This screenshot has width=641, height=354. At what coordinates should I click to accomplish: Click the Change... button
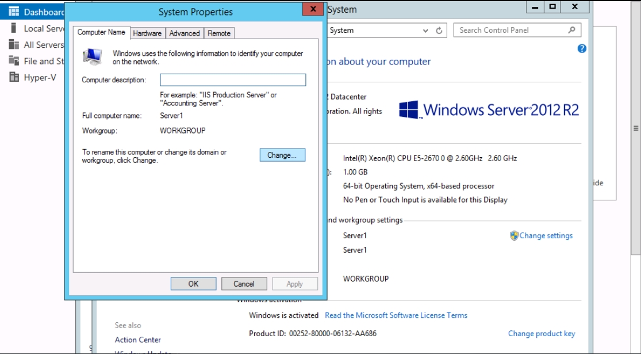coord(282,155)
